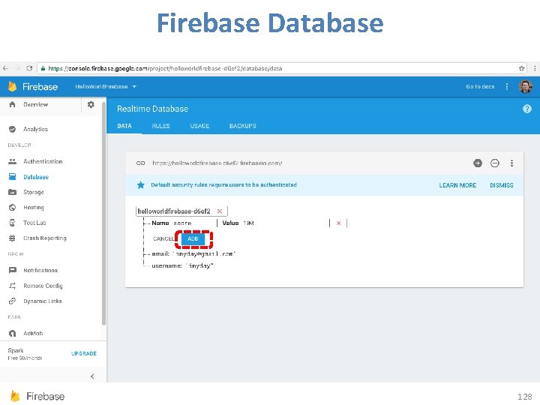This screenshot has width=540, height=405.
Task: Collapse all nodes with minus icon
Action: [494, 163]
